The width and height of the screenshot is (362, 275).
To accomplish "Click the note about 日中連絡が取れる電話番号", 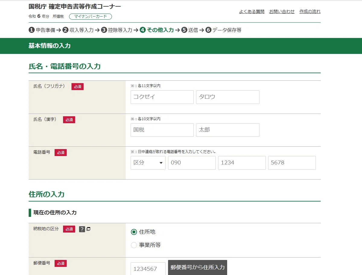I will [x=173, y=152].
